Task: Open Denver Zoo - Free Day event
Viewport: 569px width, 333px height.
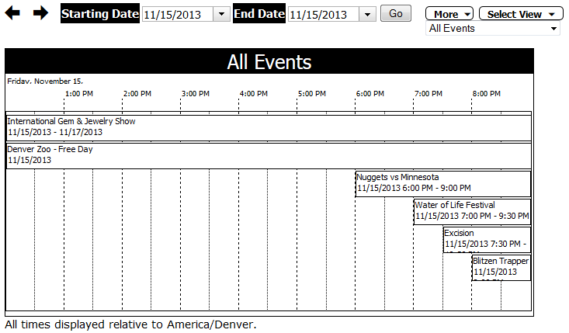Action: pos(269,155)
